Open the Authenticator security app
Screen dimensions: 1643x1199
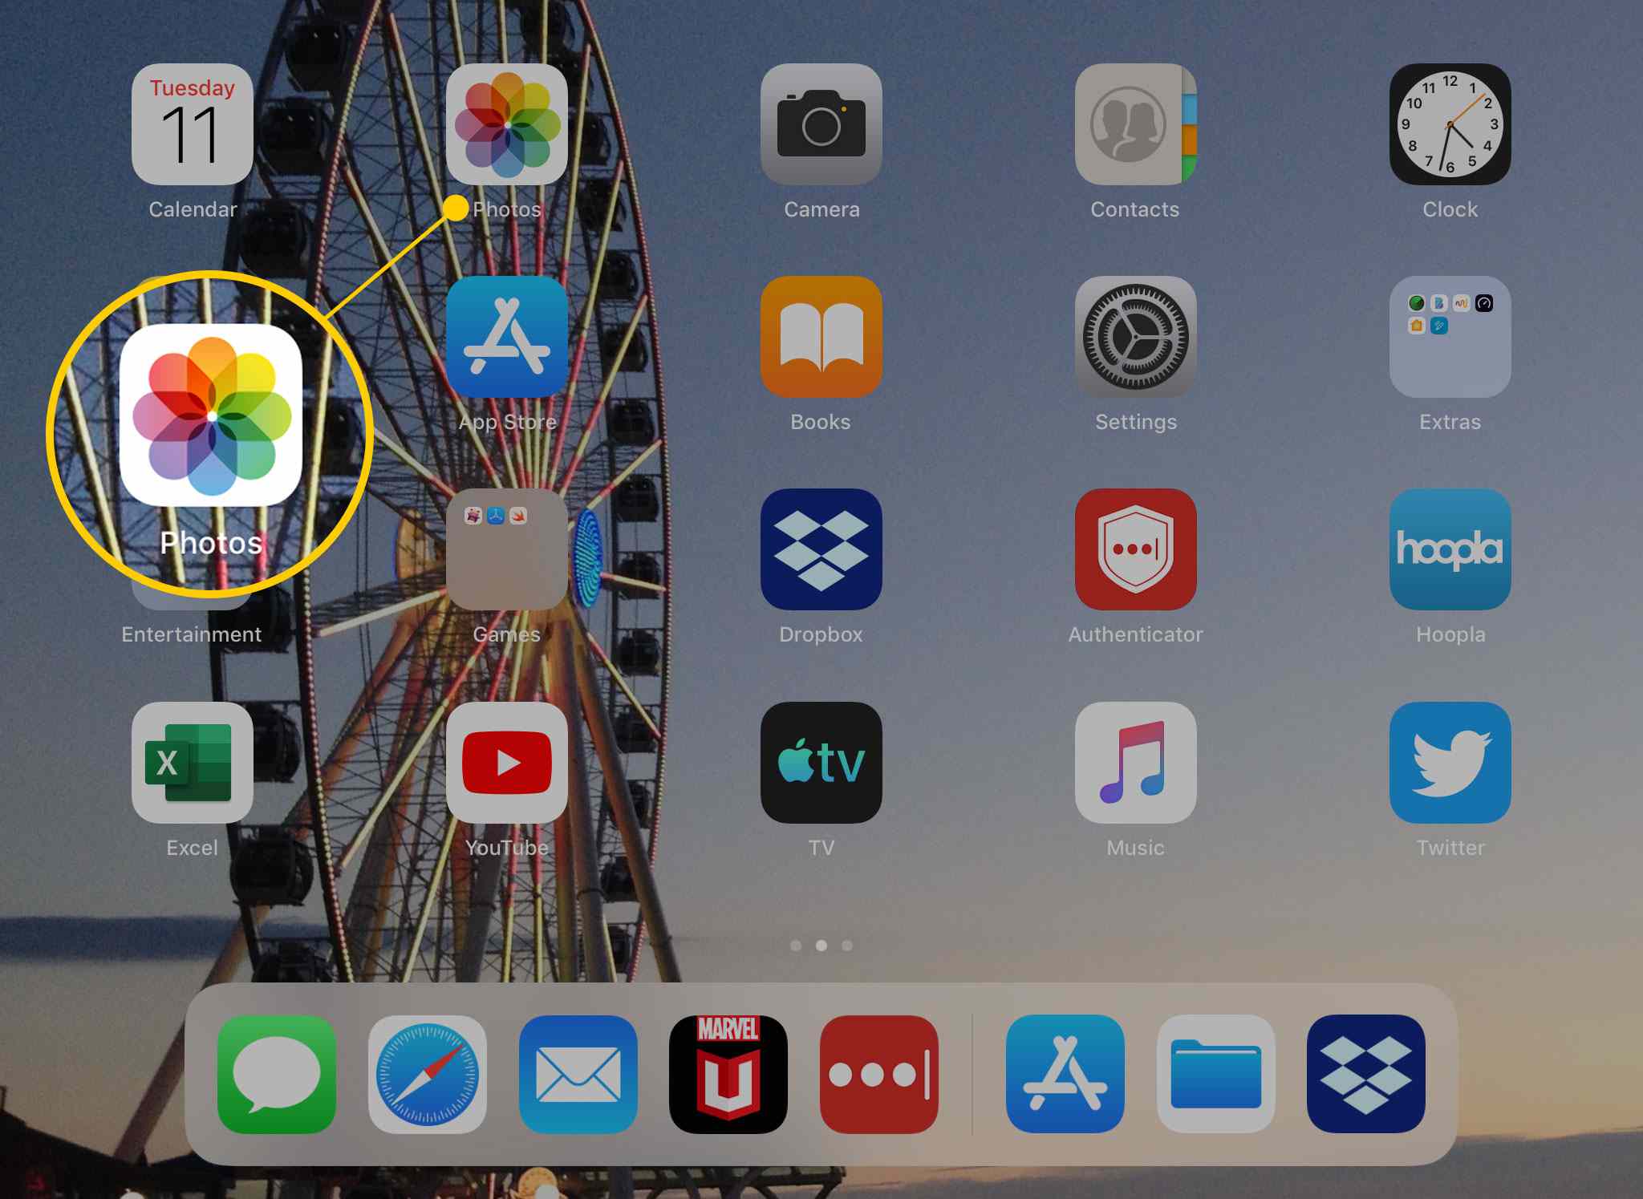pyautogui.click(x=1135, y=549)
